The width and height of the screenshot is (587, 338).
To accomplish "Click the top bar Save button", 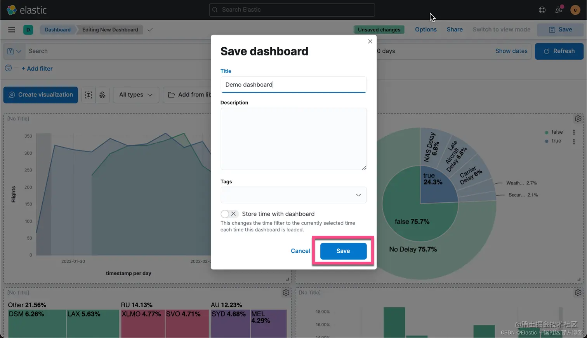I will click(x=560, y=30).
